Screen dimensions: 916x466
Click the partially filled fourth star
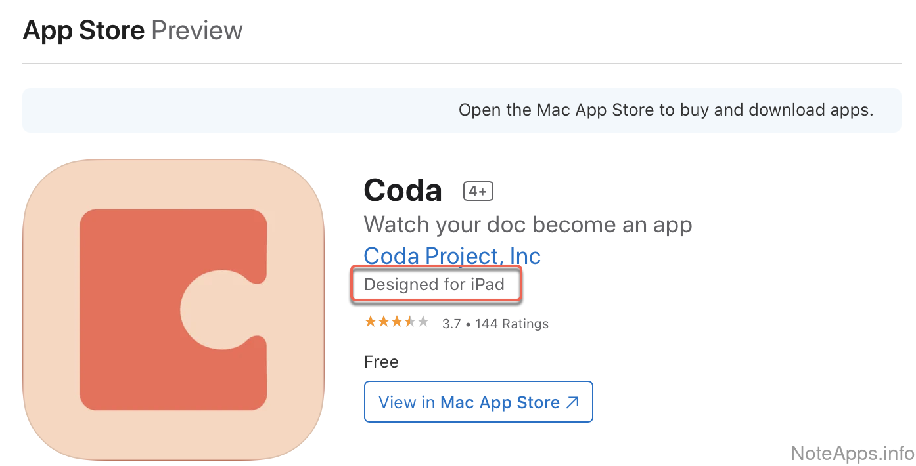coord(410,322)
